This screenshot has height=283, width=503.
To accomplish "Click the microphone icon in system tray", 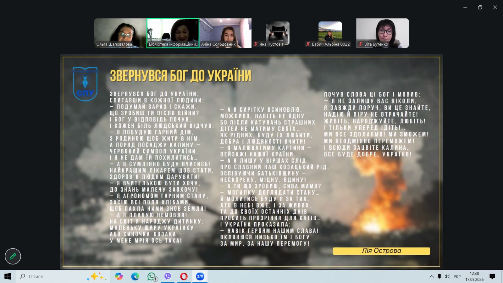I will pyautogui.click(x=439, y=276).
